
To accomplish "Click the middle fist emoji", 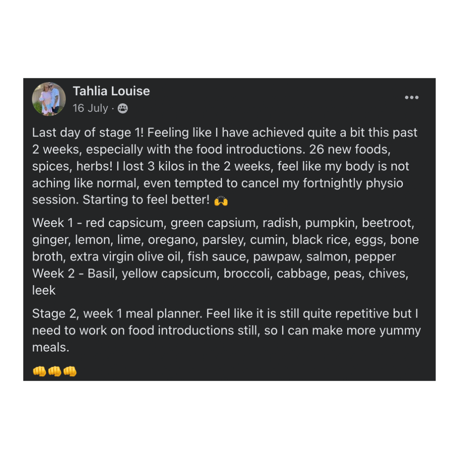I will pyautogui.click(x=54, y=371).
